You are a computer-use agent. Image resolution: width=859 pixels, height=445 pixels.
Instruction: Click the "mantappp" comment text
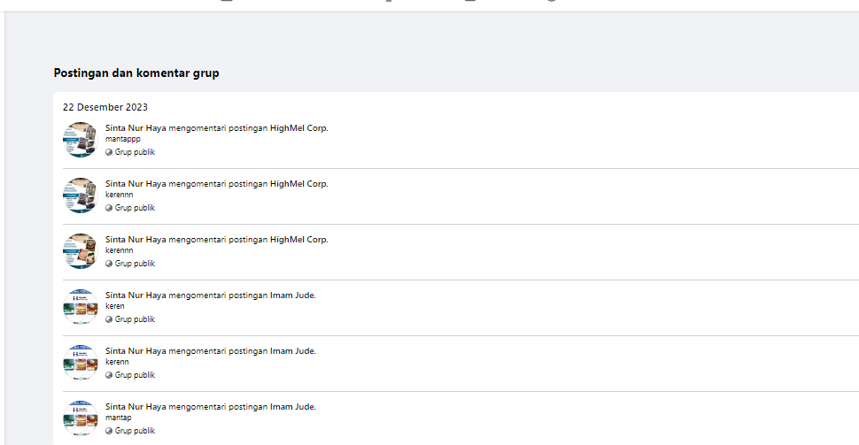click(x=122, y=139)
